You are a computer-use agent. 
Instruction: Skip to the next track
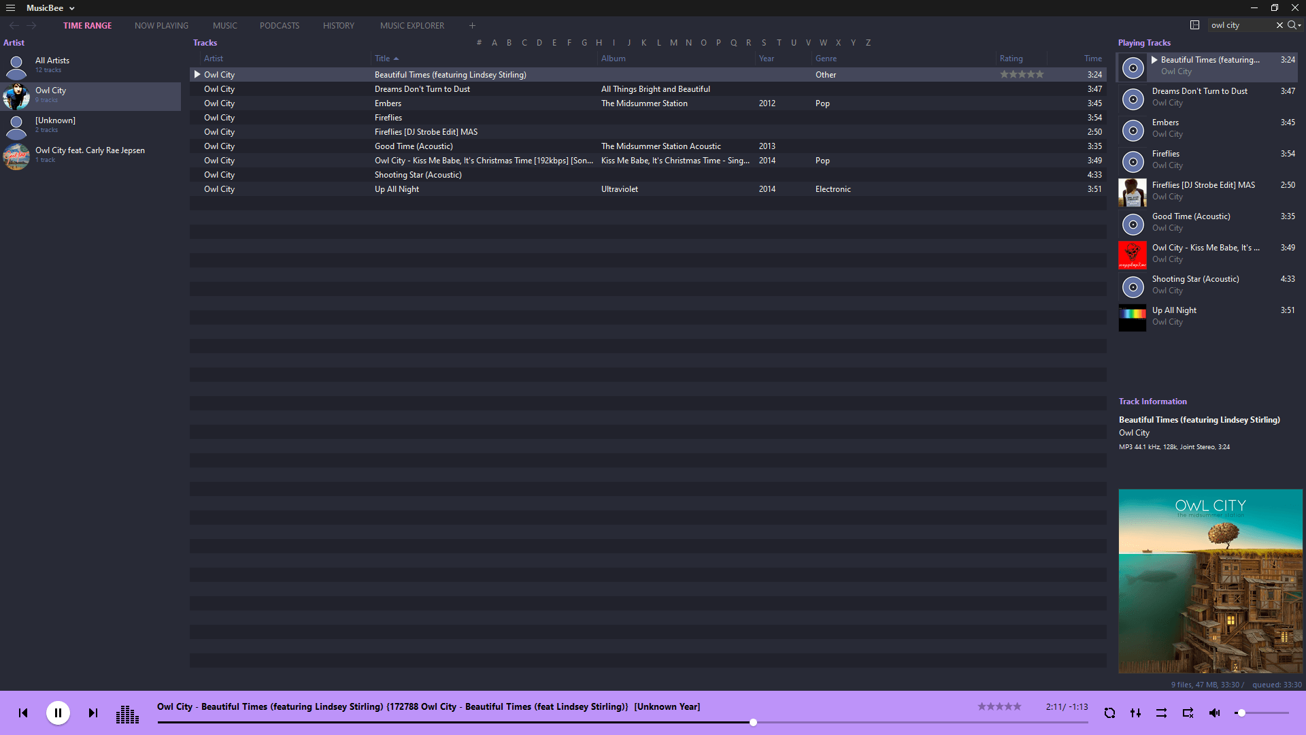point(93,713)
